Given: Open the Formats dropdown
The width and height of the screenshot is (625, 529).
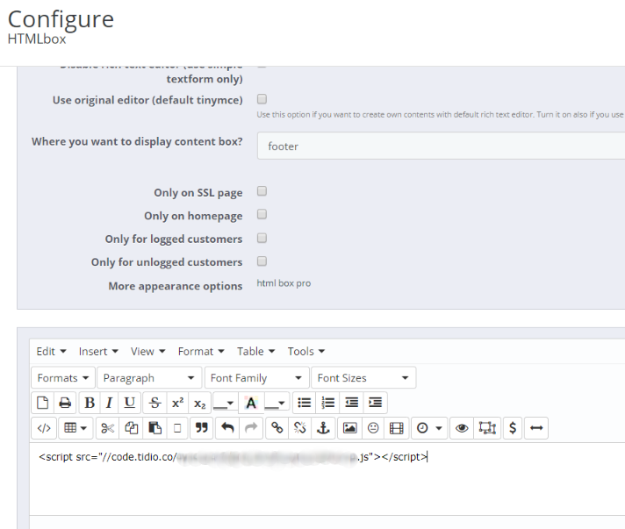Looking at the screenshot, I should pos(63,377).
